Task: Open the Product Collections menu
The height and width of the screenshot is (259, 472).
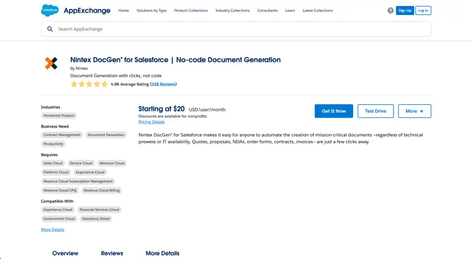Action: 190,11
